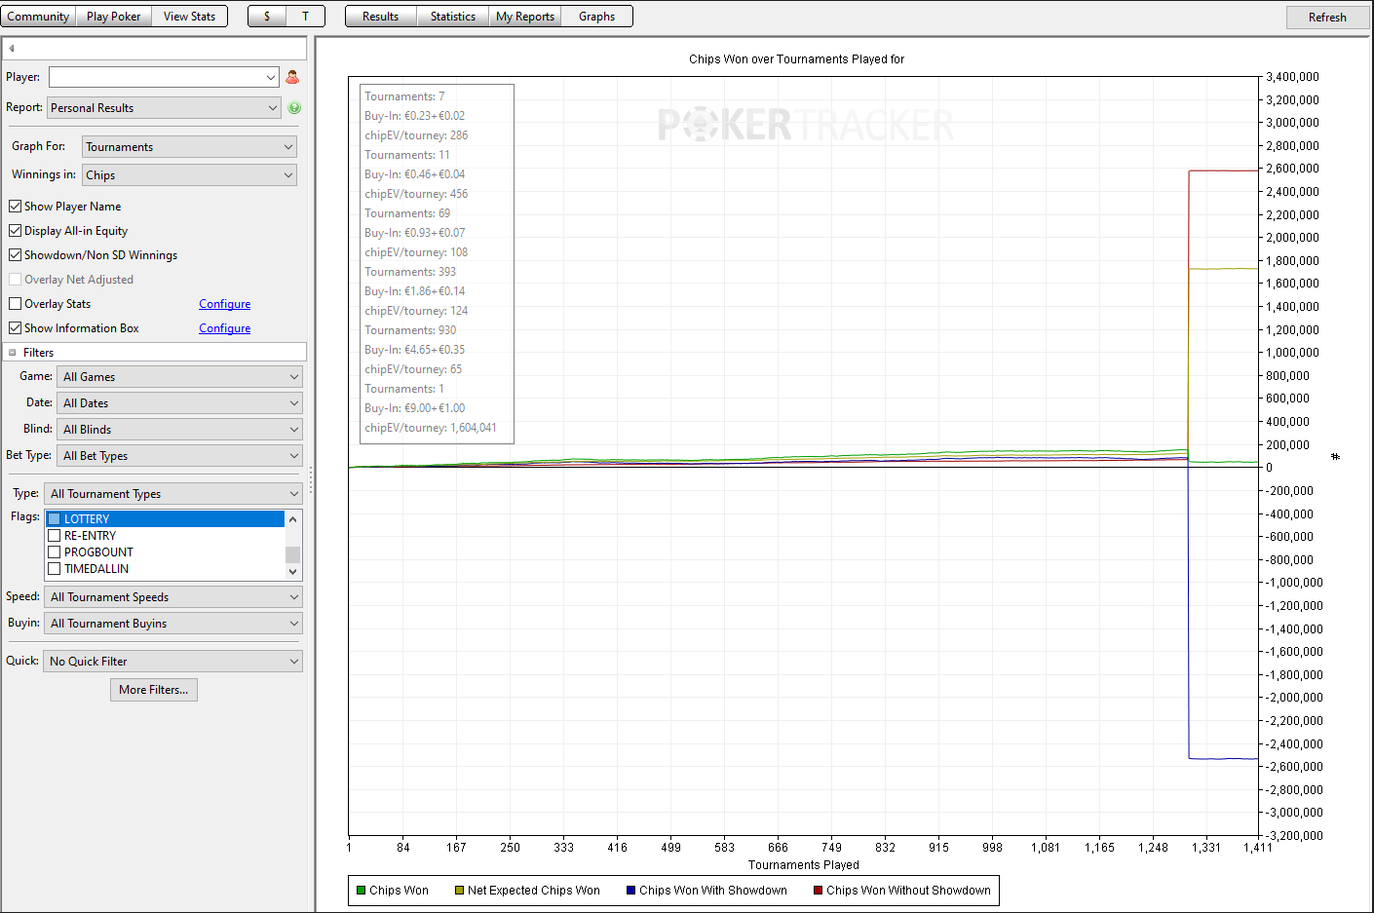Collapse the left panel arrow icon
Viewport: 1374px width, 913px height.
[x=12, y=48]
